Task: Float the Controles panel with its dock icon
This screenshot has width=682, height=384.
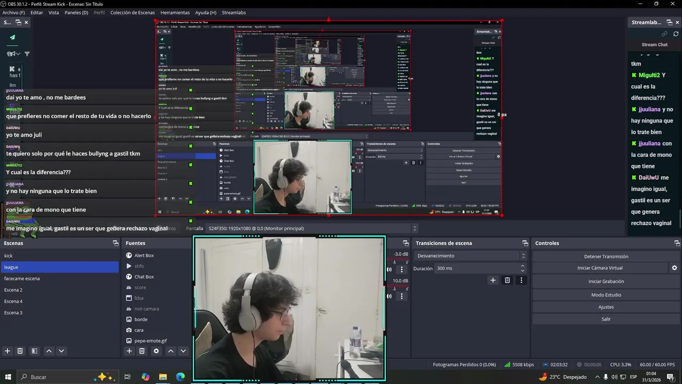Action: (677, 243)
